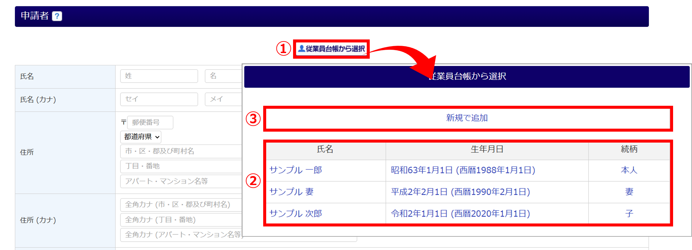Viewport: 692px width, 250px height.
Task: Click the 名 input field
Action: [224, 76]
